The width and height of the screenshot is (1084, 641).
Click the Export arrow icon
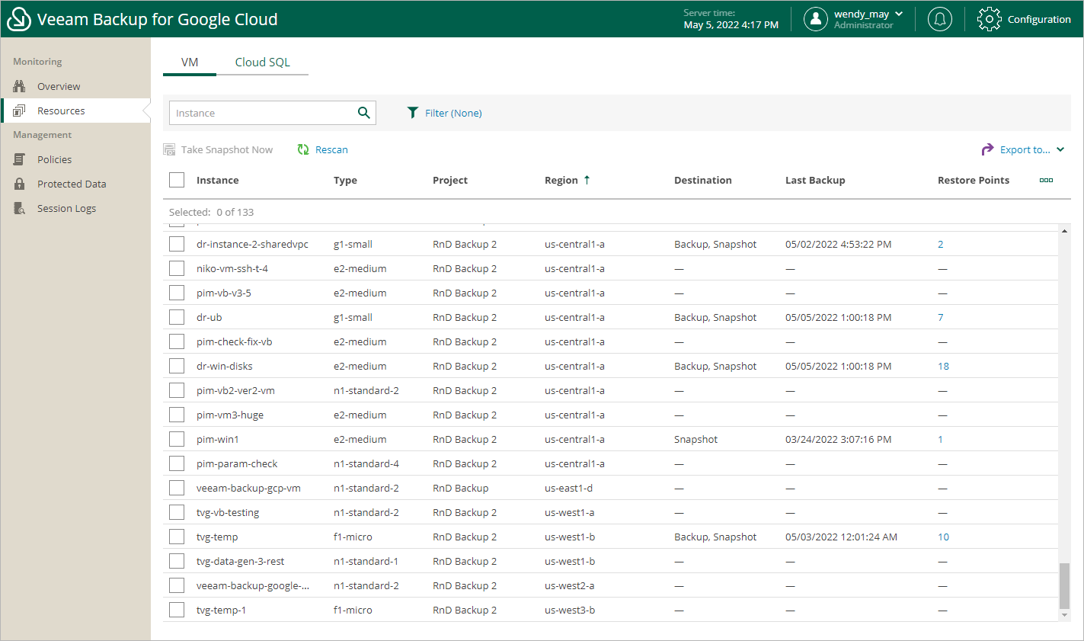[x=987, y=149]
